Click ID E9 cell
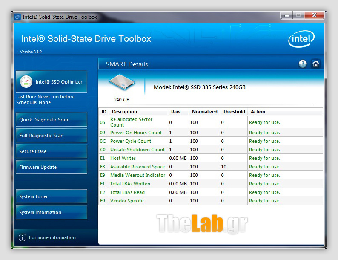 [103, 175]
